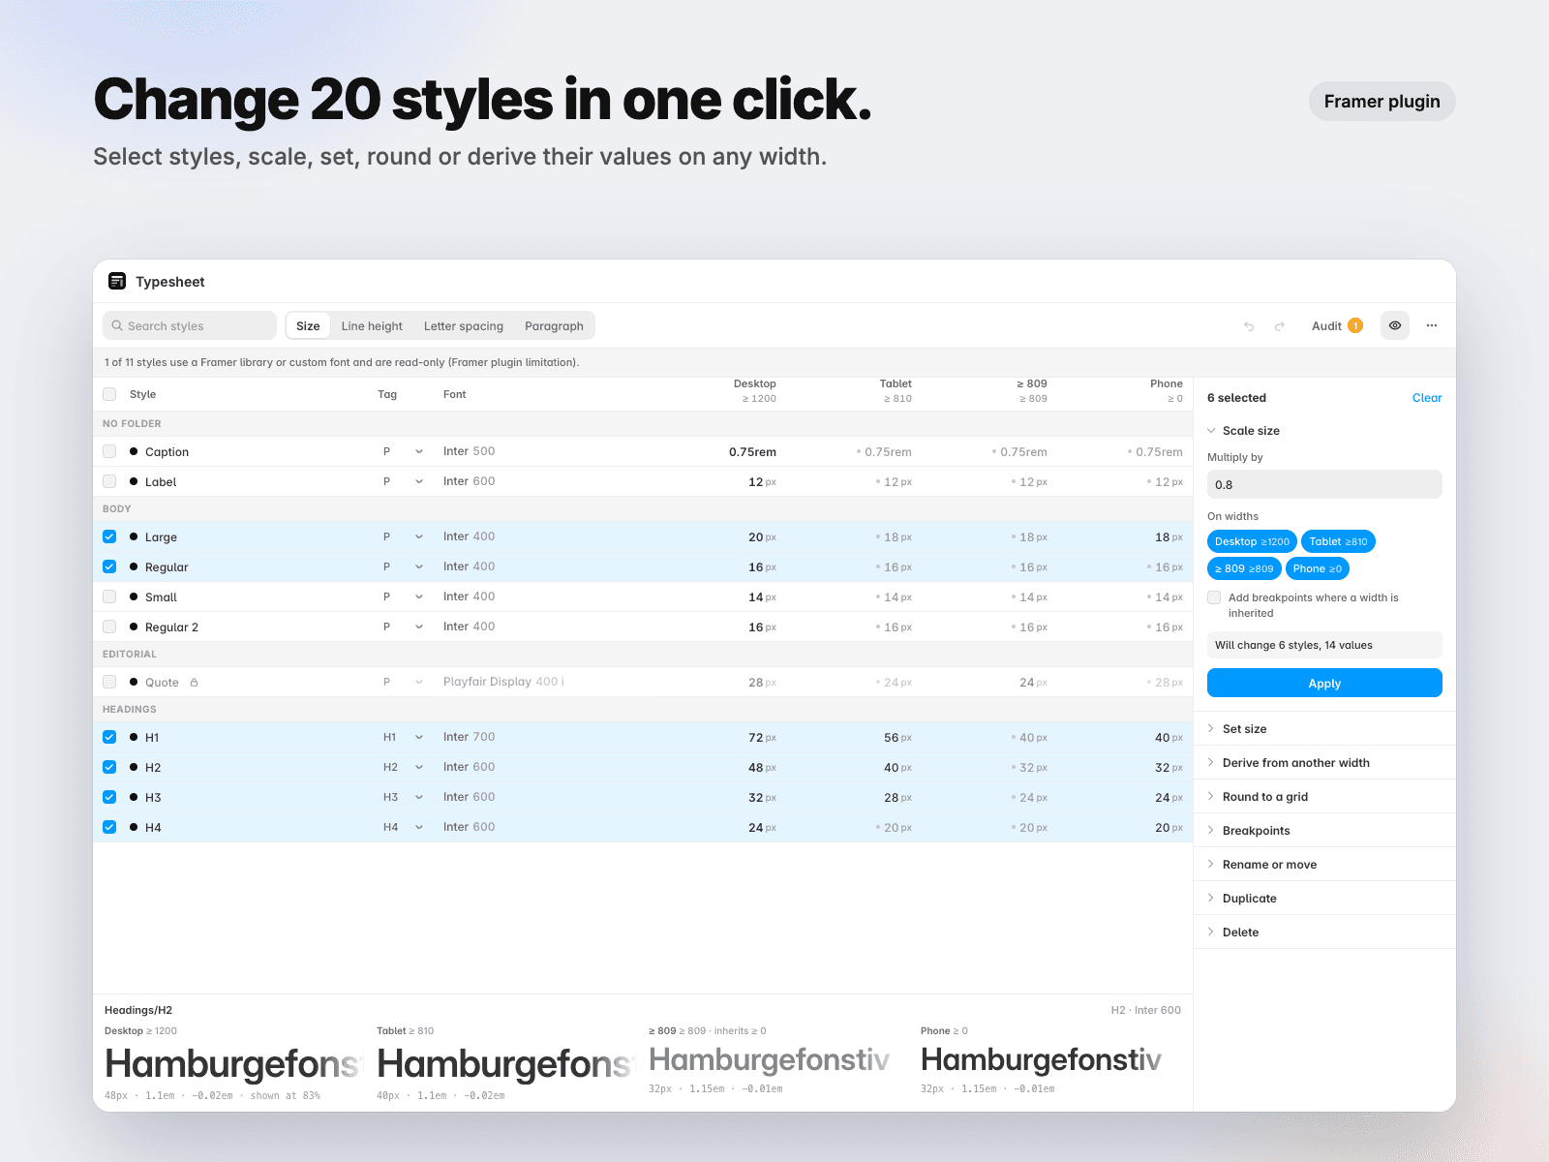Open tag dropdown for Small row
This screenshot has width=1549, height=1162.
coord(419,596)
